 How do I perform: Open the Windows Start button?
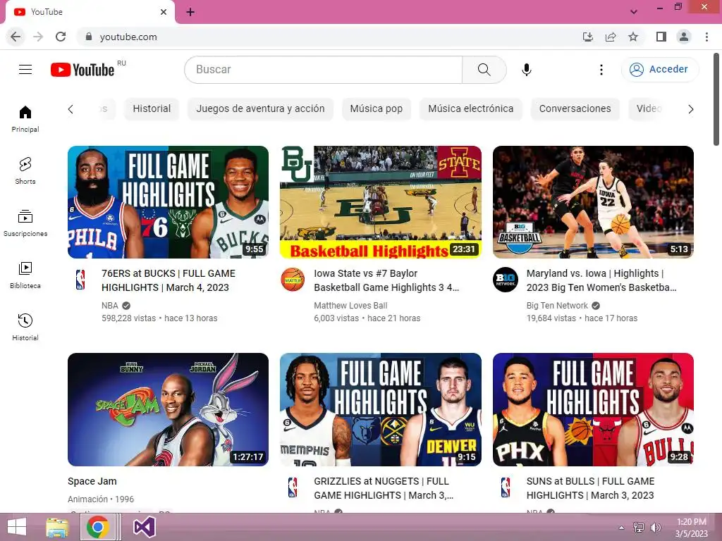click(x=17, y=527)
